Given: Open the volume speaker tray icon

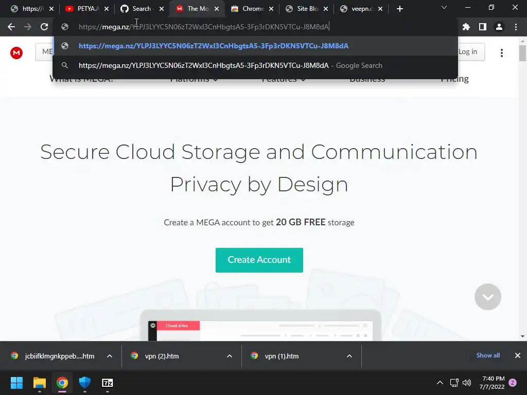Looking at the screenshot, I should [x=467, y=383].
